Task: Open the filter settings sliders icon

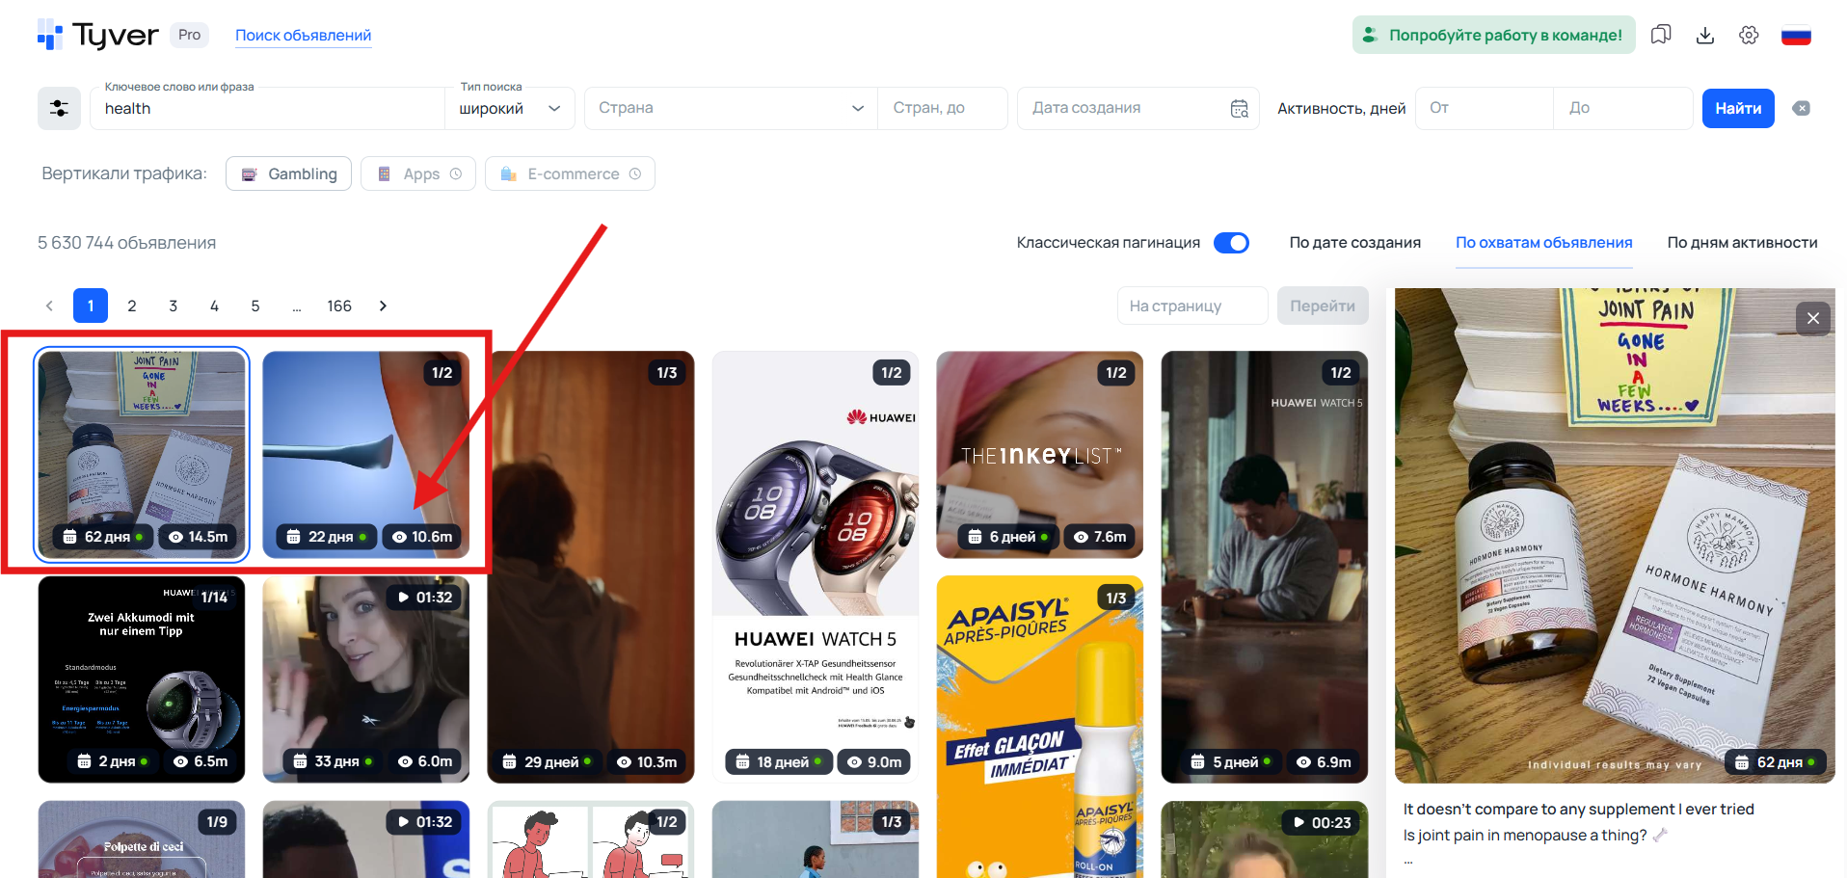Action: [59, 108]
